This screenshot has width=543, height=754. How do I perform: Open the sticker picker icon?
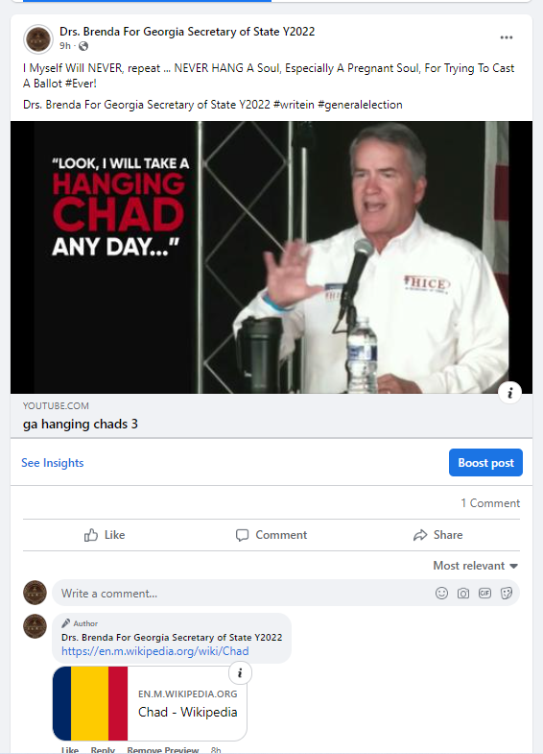[x=506, y=593]
